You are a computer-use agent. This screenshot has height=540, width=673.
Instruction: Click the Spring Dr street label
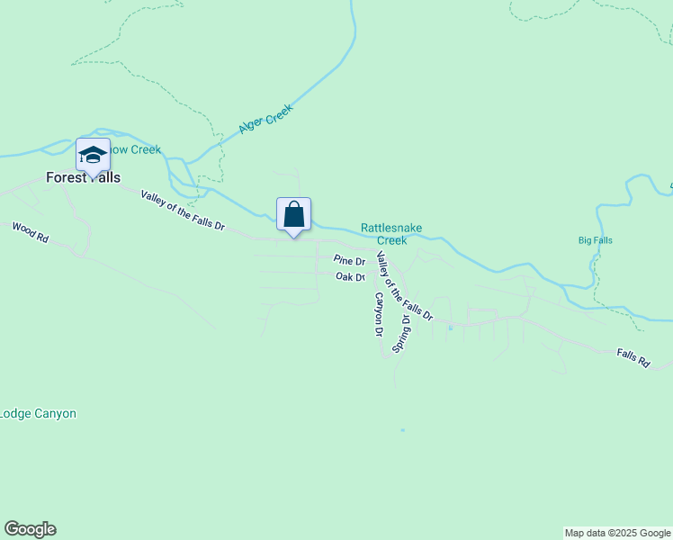coord(402,334)
